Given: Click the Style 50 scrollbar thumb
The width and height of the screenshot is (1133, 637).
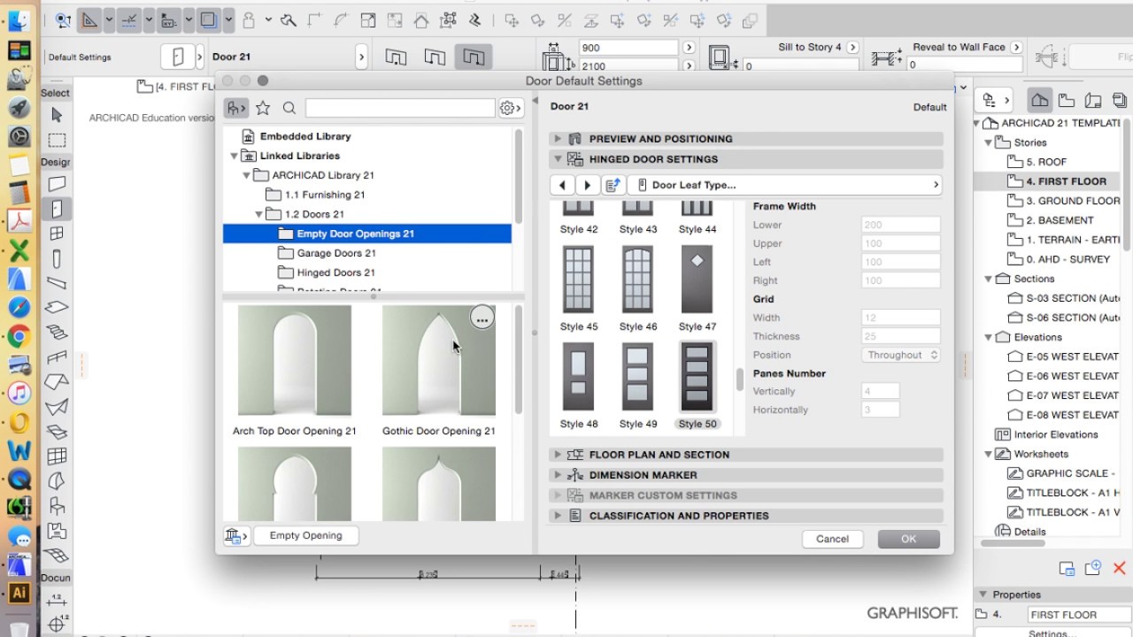Looking at the screenshot, I should coord(740,380).
